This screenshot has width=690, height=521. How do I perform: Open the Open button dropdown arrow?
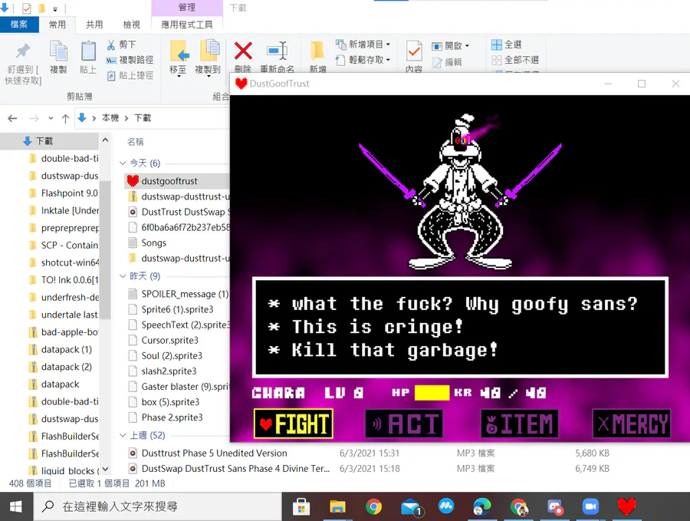[x=468, y=46]
